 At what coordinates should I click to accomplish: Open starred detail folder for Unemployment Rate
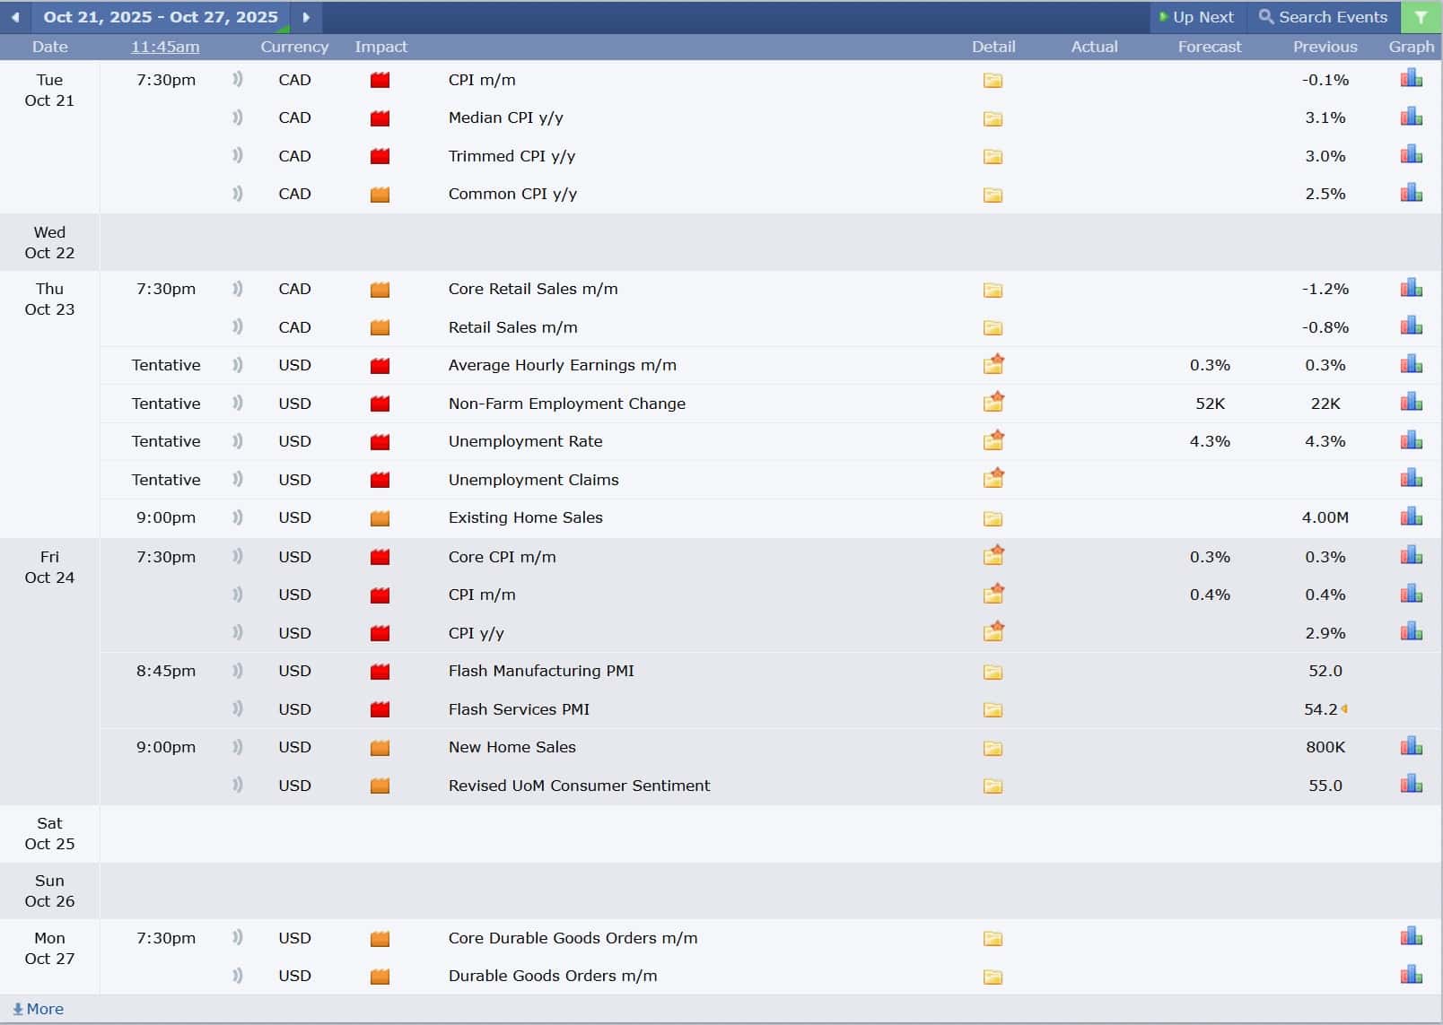993,440
